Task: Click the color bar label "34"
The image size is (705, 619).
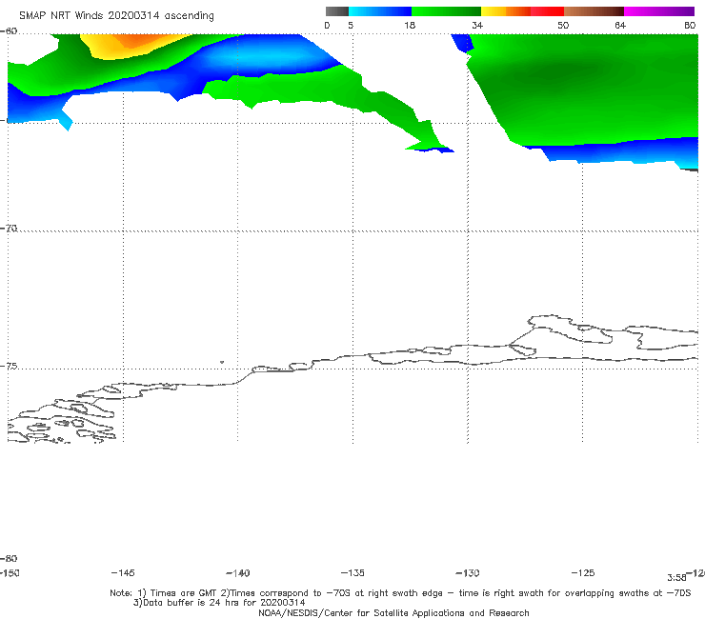Action: 477,25
